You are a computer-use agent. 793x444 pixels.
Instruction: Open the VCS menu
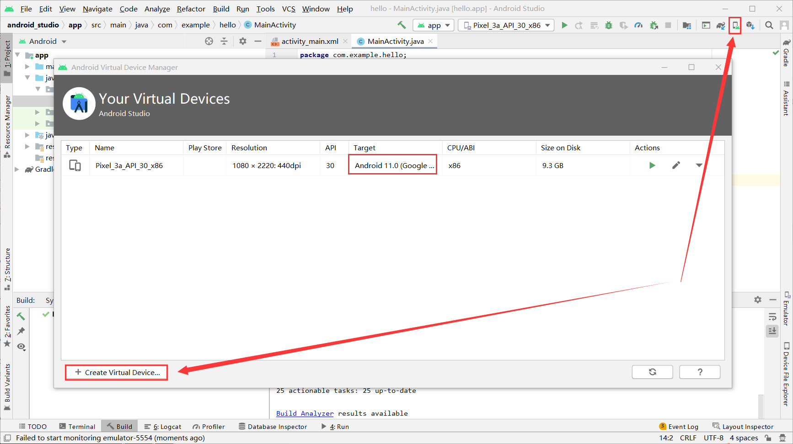pos(289,9)
